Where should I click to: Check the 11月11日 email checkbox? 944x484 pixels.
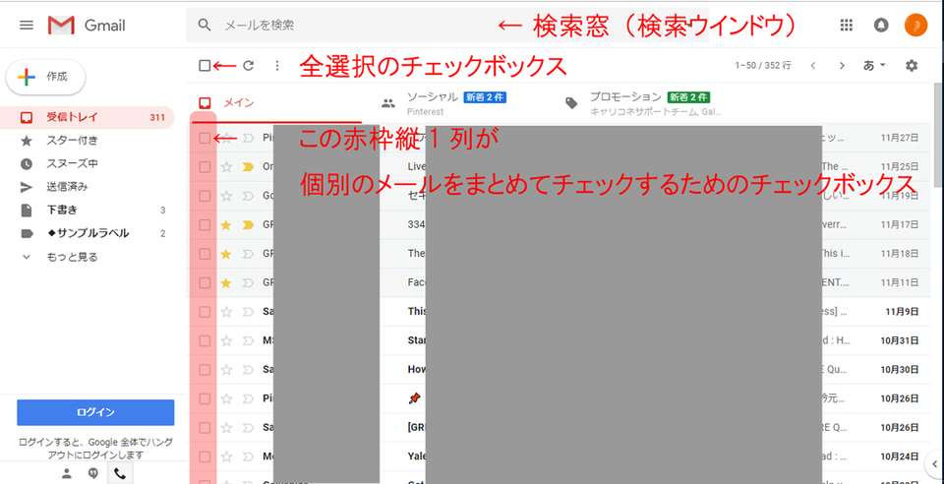(x=205, y=283)
